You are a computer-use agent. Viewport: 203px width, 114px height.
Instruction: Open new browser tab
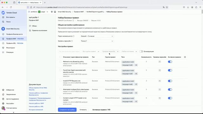coord(45,3)
